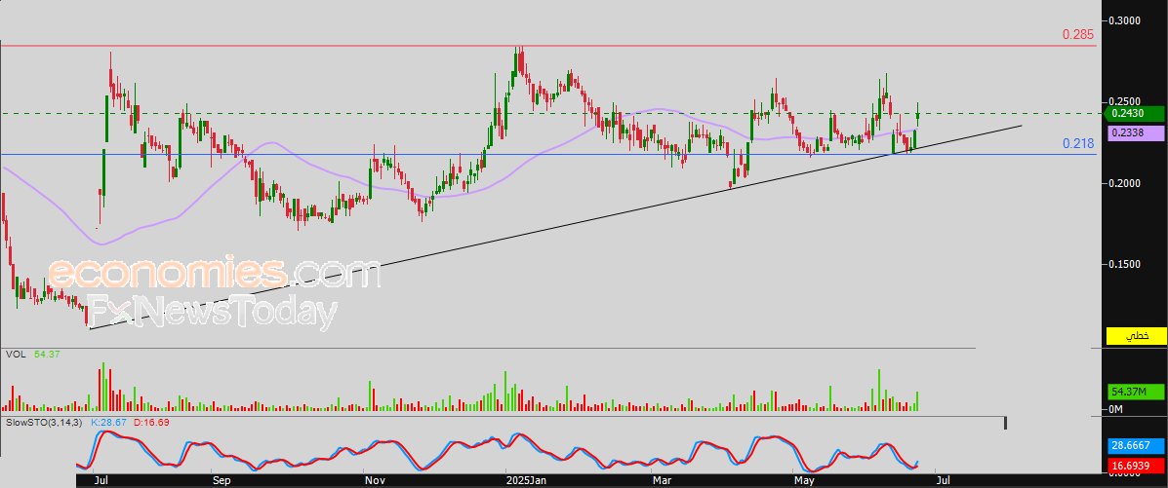Click the May time axis label
The width and height of the screenshot is (1168, 488).
point(804,481)
